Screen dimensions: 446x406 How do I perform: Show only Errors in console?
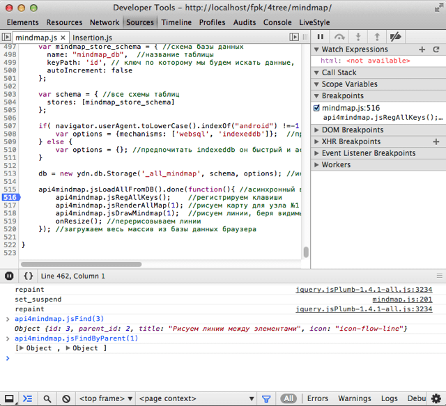(317, 399)
